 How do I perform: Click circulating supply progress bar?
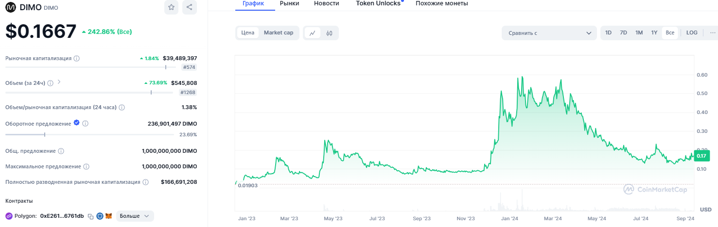(x=89, y=134)
